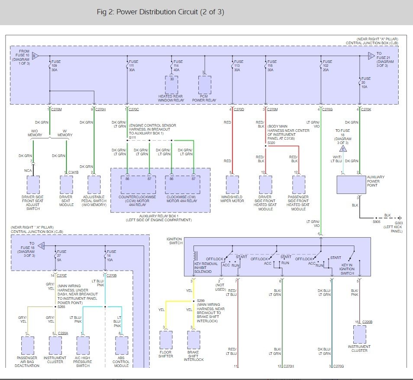Select the FUSE 27 5A label
The height and width of the screenshot is (380, 413).
pos(61,256)
